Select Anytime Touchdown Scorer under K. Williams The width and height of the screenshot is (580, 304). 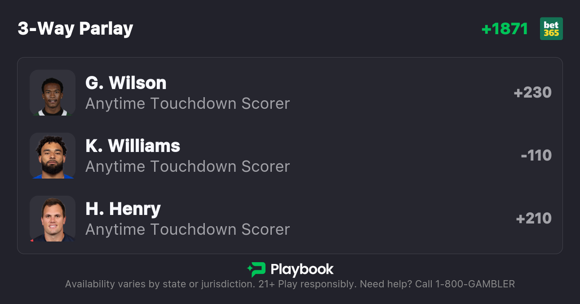(x=187, y=166)
